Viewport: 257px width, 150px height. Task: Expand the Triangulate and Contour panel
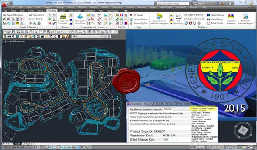94,27
